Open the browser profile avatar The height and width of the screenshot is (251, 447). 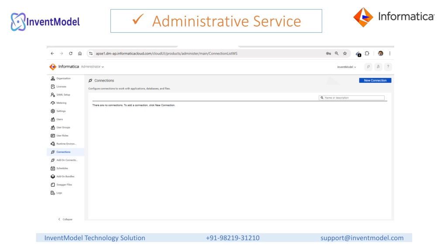point(381,54)
